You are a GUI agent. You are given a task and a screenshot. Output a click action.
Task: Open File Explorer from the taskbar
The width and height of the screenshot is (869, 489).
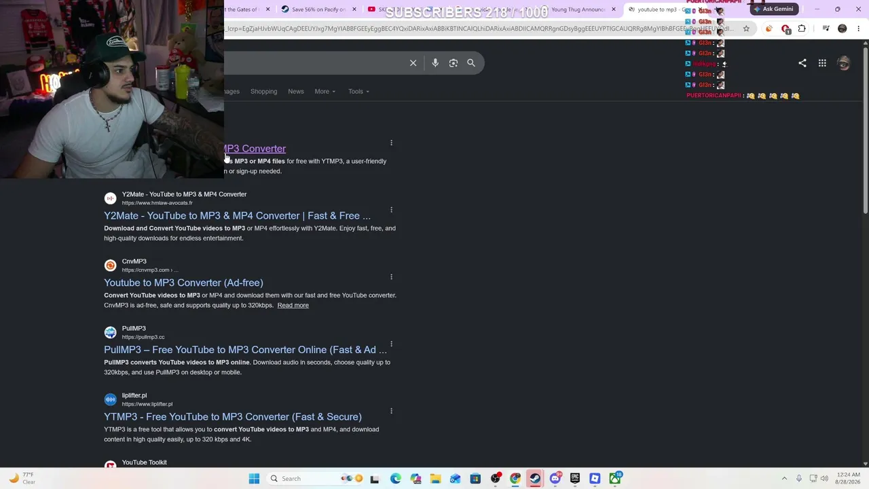[x=435, y=479]
